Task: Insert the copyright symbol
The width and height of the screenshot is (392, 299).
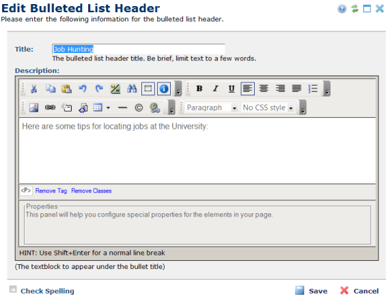Action: tap(139, 108)
